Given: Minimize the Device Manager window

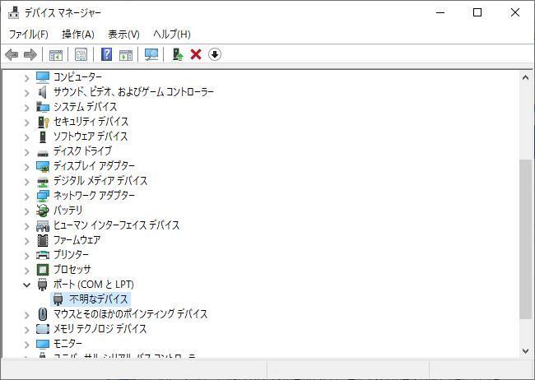Looking at the screenshot, I should point(440,12).
